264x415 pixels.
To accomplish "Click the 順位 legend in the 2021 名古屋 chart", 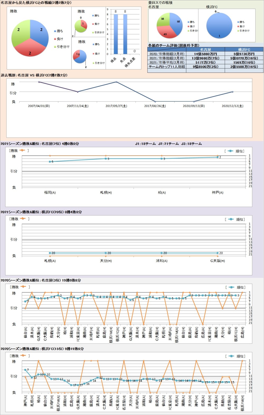I will [x=234, y=151].
